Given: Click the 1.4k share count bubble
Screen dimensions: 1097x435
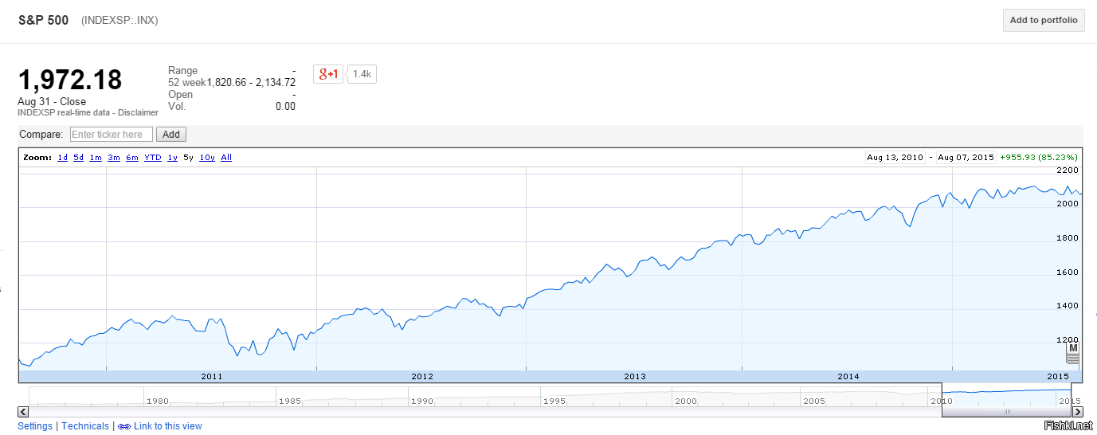Looking at the screenshot, I should click(x=362, y=74).
